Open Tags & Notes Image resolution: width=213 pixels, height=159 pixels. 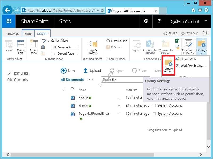coord(93,47)
